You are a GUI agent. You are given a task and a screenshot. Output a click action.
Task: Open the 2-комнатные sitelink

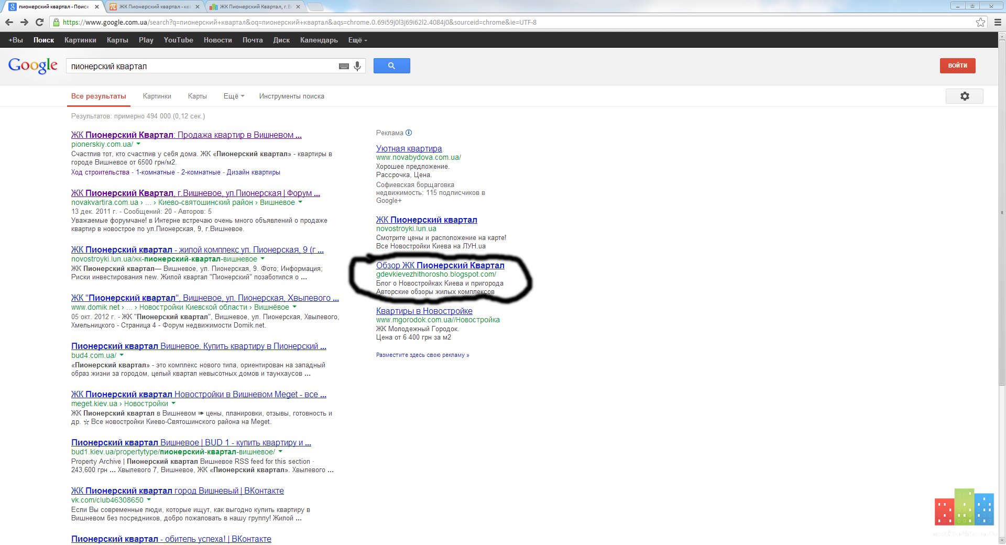coord(201,172)
